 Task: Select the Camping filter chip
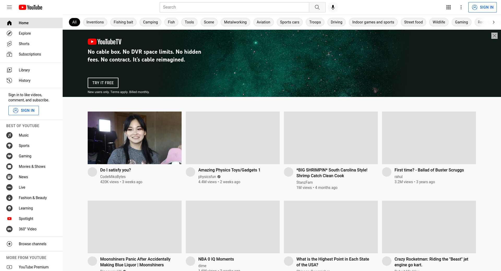pos(150,22)
